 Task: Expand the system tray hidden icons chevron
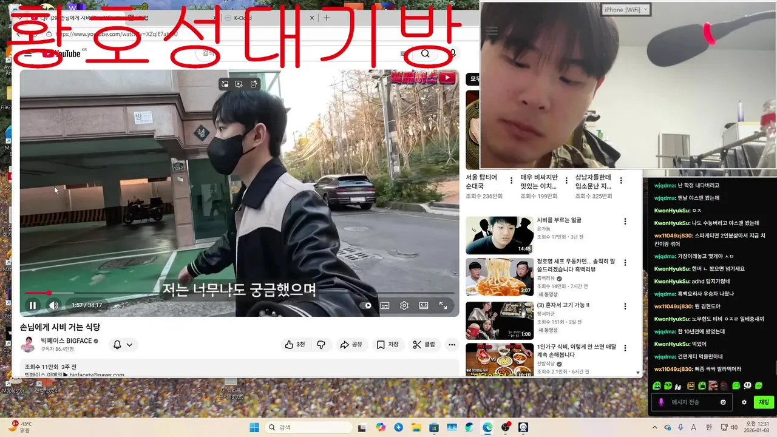pyautogui.click(x=655, y=427)
